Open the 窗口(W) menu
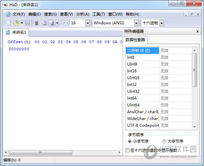204x166 pixels. 115,14
